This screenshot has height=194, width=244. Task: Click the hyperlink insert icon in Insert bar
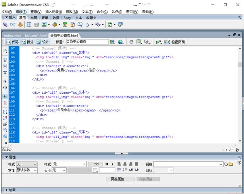pos(5,25)
